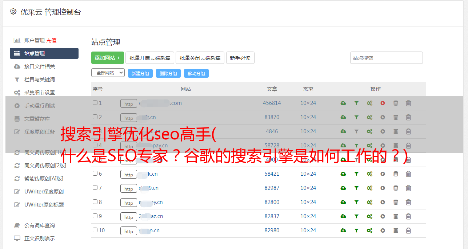This screenshot has width=468, height=249.
Task: Open 账户管理 in the sidebar
Action: point(34,40)
